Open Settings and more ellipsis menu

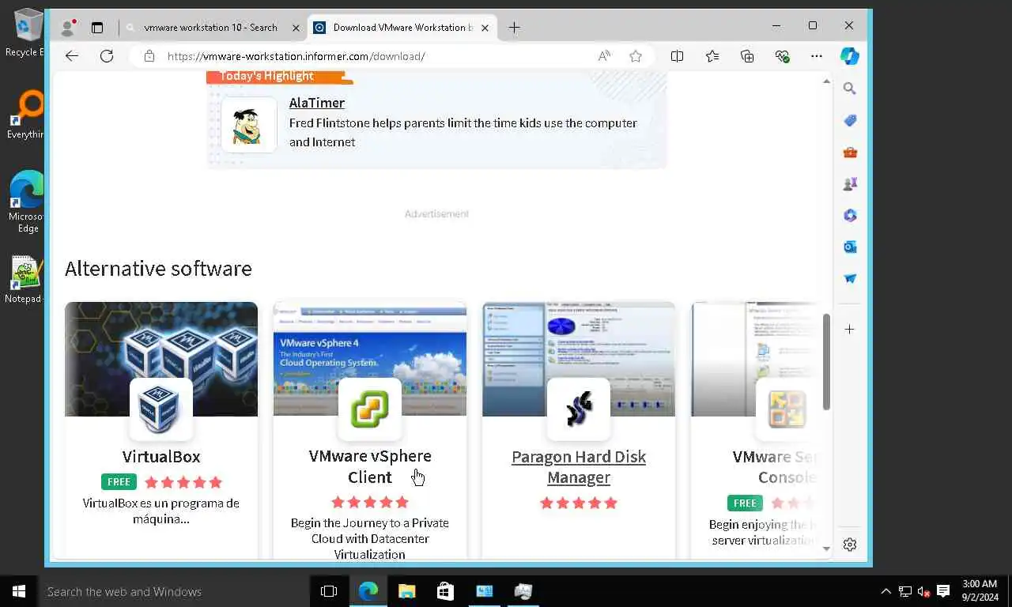tap(817, 56)
